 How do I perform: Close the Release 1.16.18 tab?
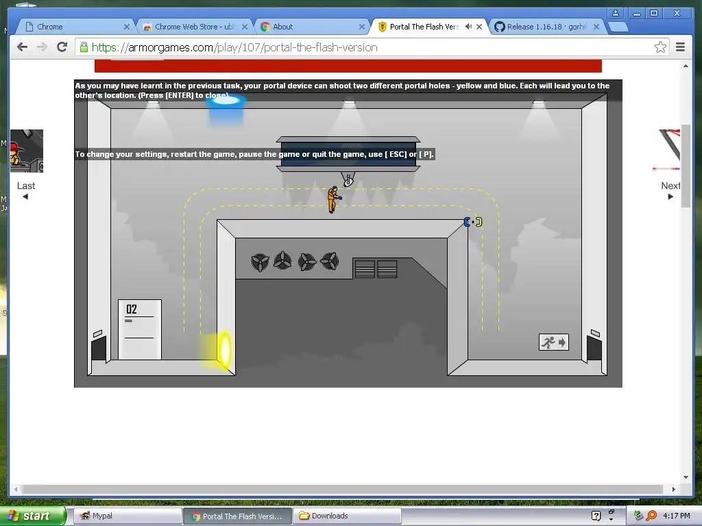point(596,27)
